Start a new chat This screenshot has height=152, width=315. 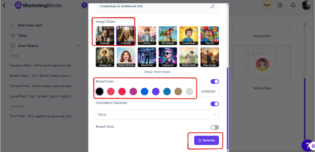point(30,25)
